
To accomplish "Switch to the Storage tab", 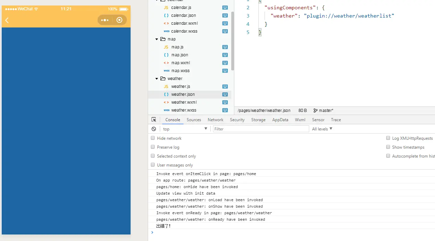I will coord(258,120).
